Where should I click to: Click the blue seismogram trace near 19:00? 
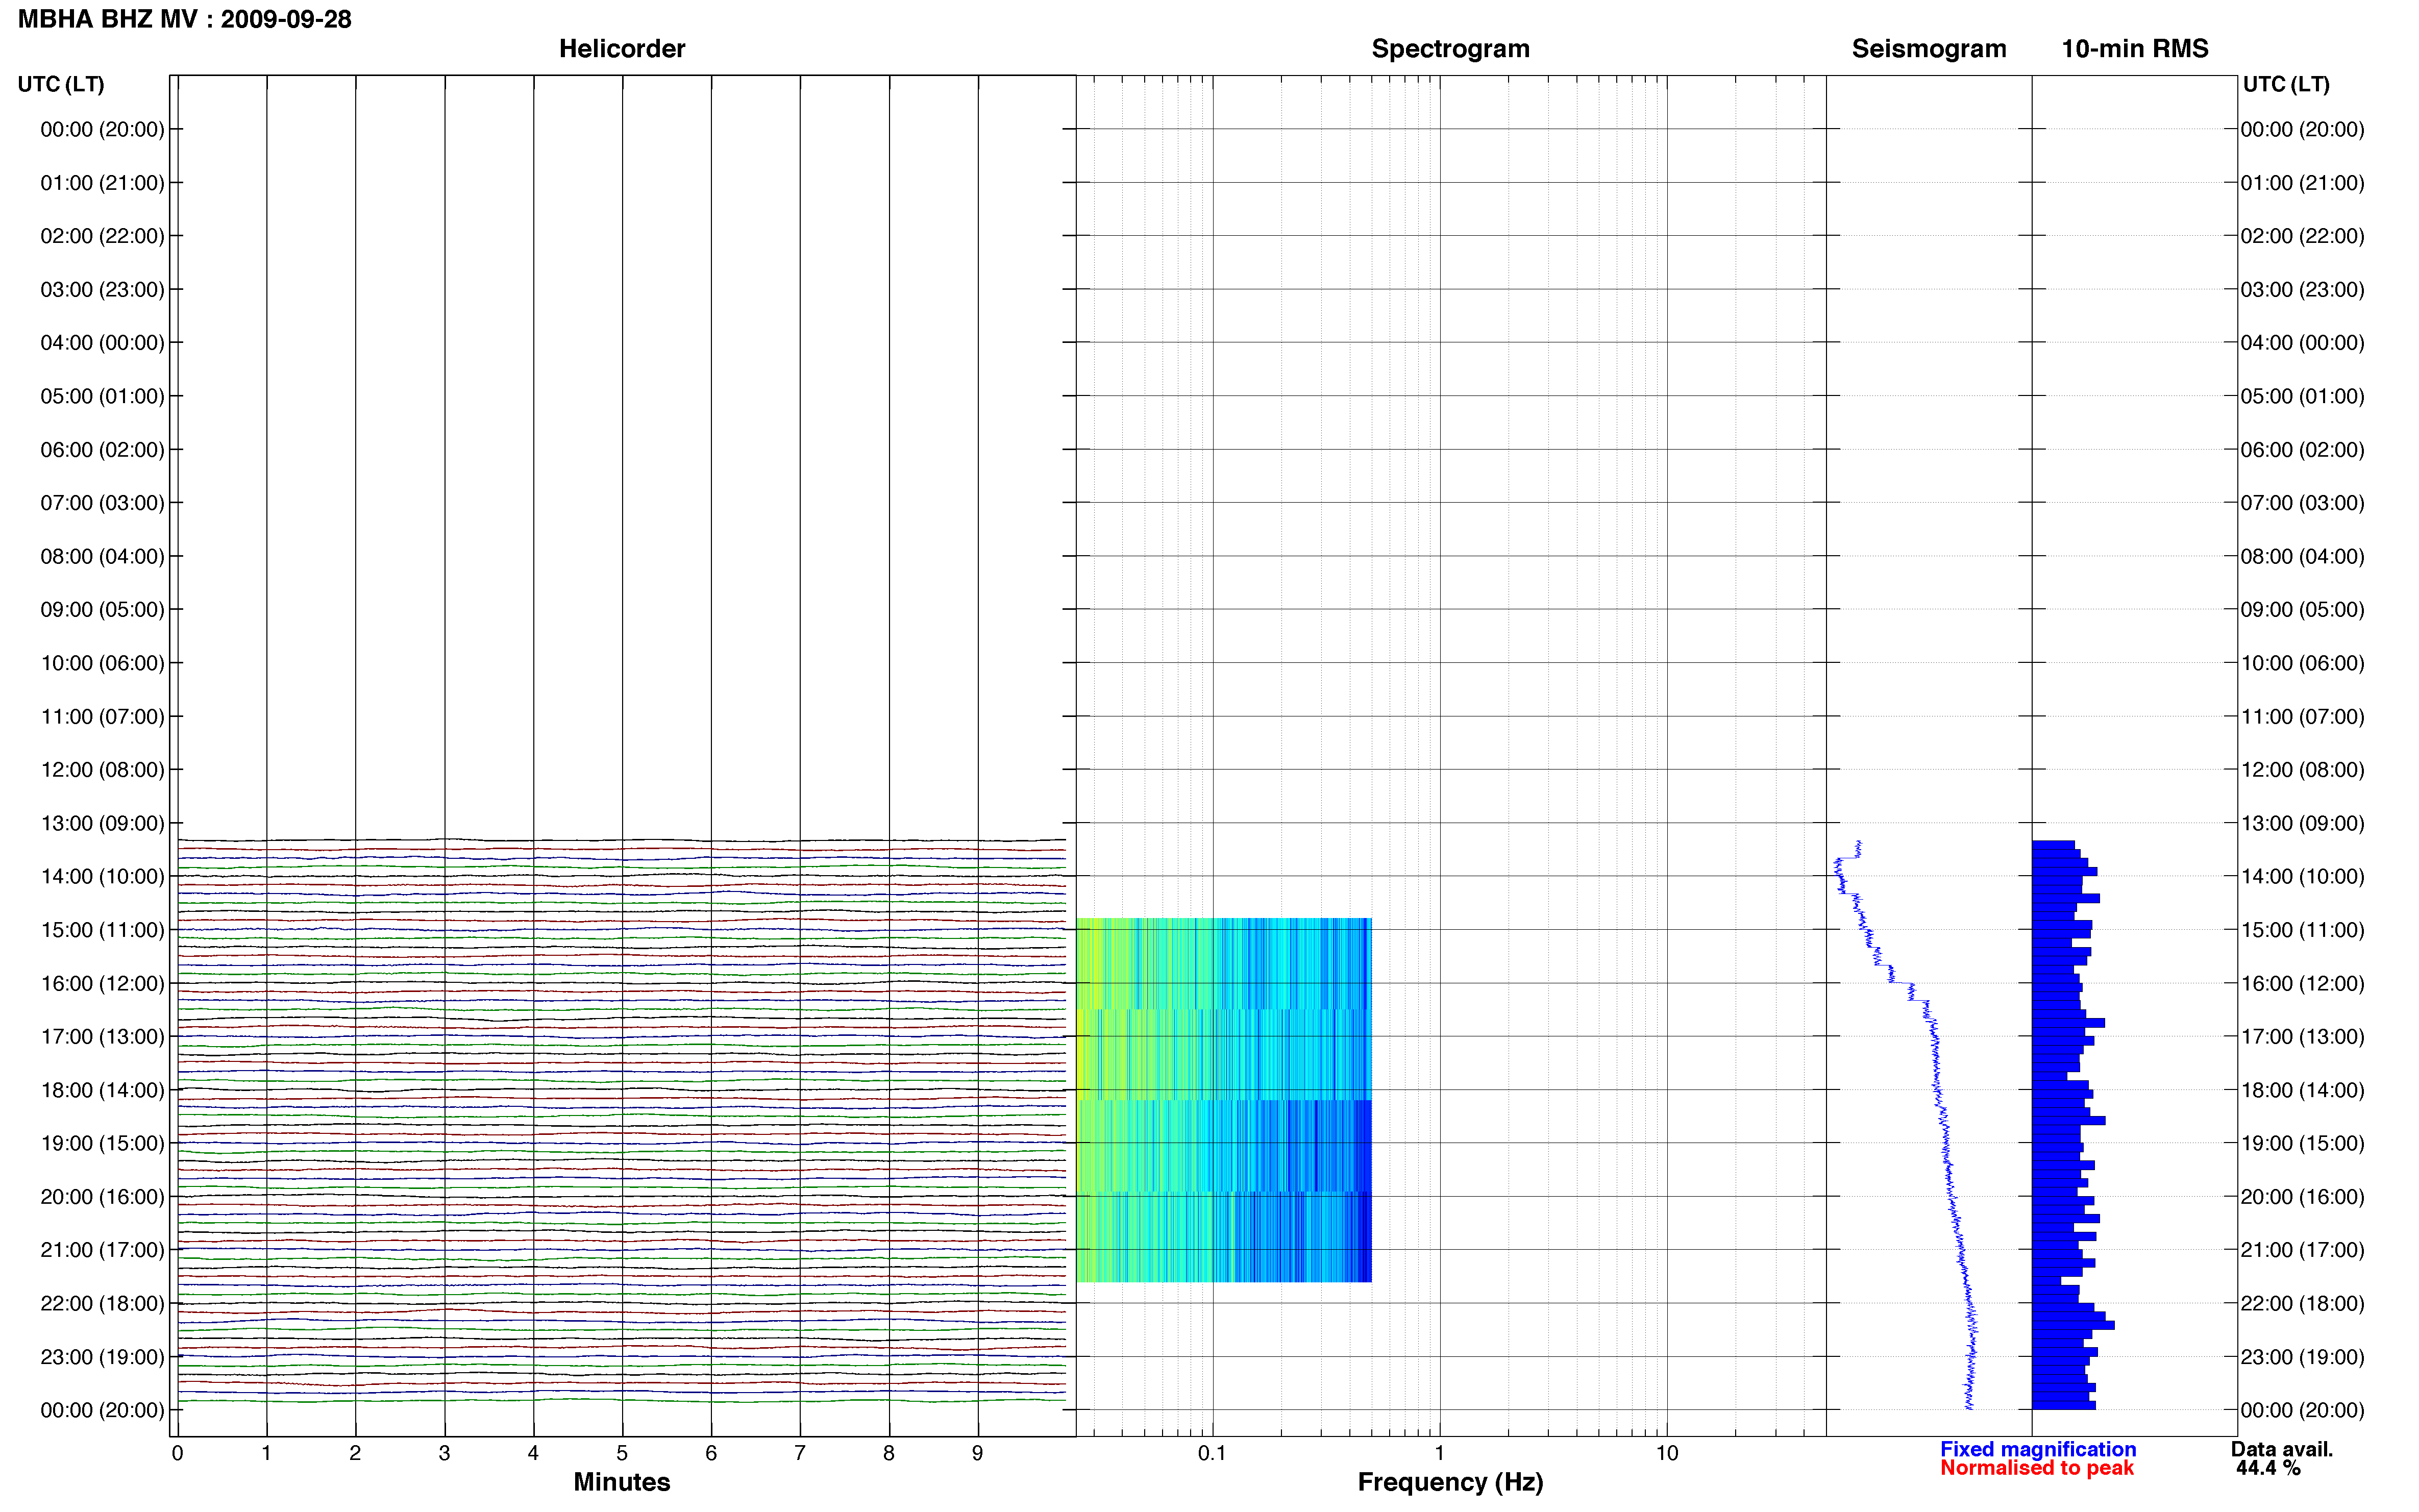[1946, 1143]
